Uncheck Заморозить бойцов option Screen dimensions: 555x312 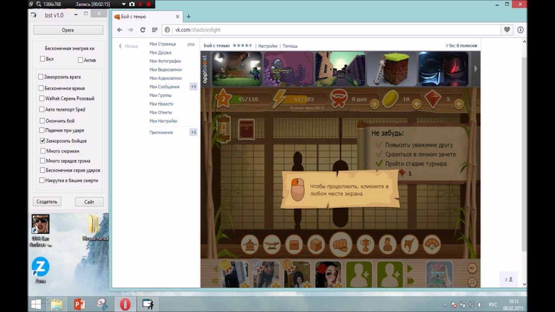(x=42, y=141)
